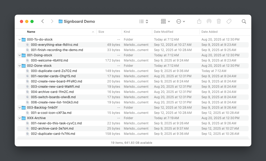Navigate back using the back arrow
Screen dimensions: 266x161
click(42, 21)
